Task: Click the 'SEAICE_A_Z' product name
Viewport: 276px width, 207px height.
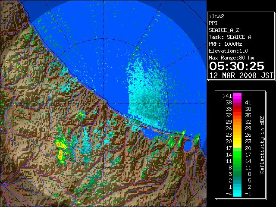Action: [224, 30]
